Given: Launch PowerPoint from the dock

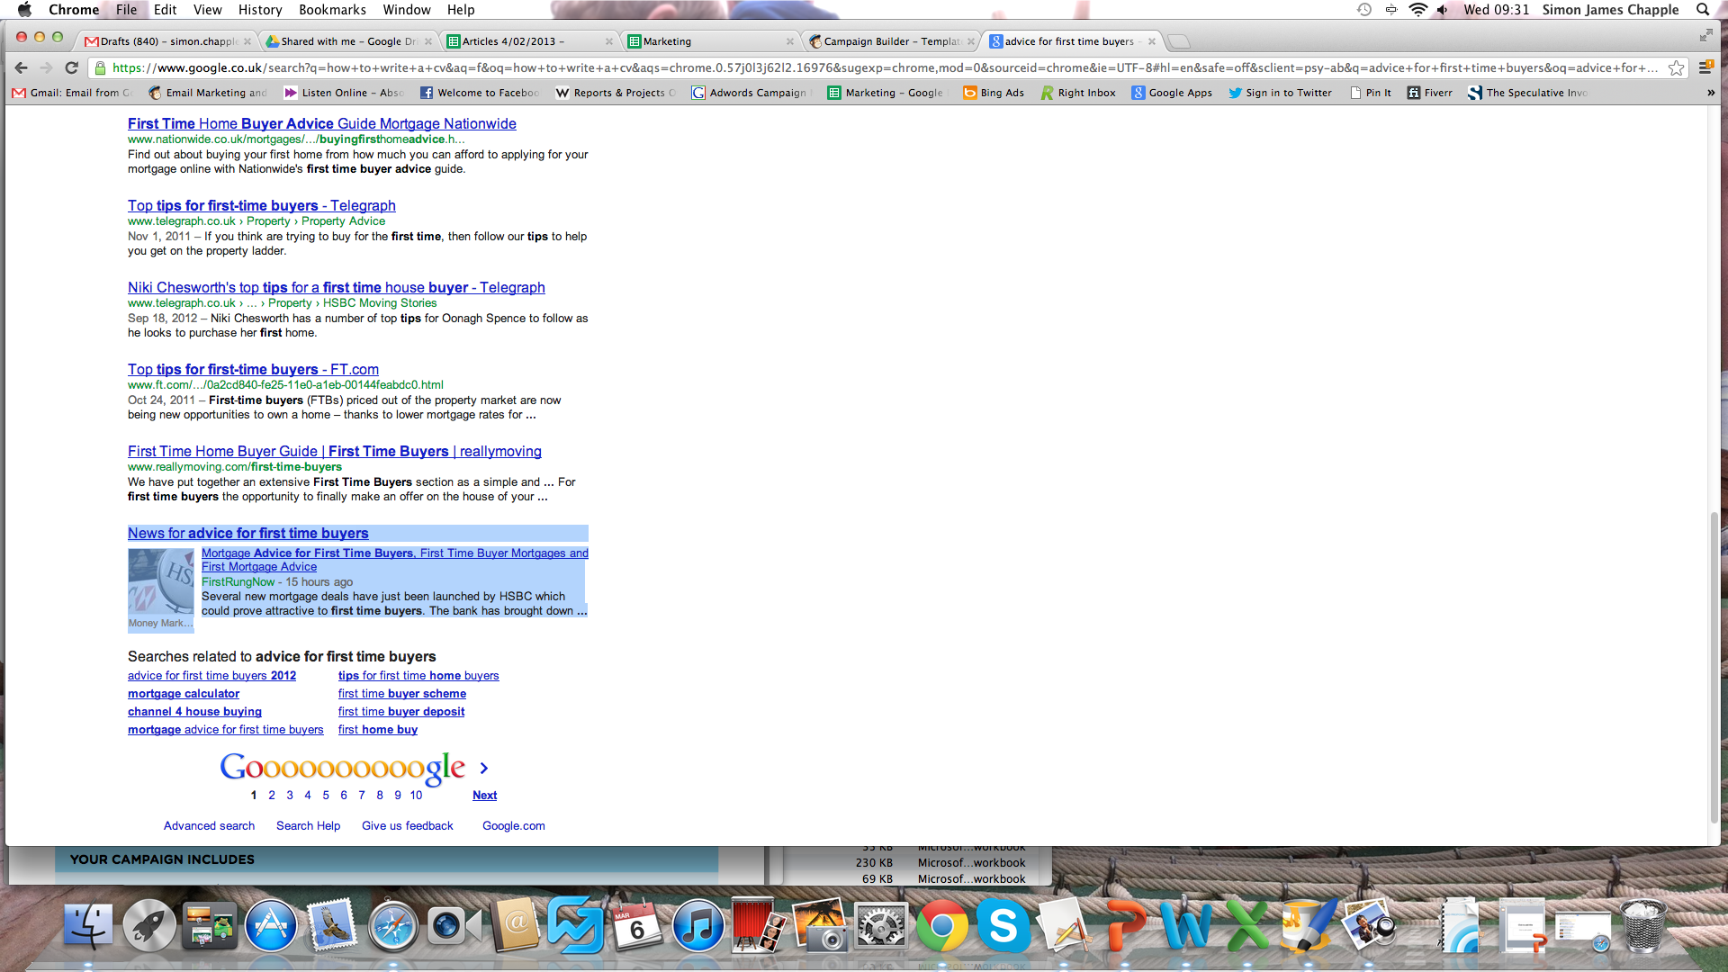Looking at the screenshot, I should [1125, 926].
